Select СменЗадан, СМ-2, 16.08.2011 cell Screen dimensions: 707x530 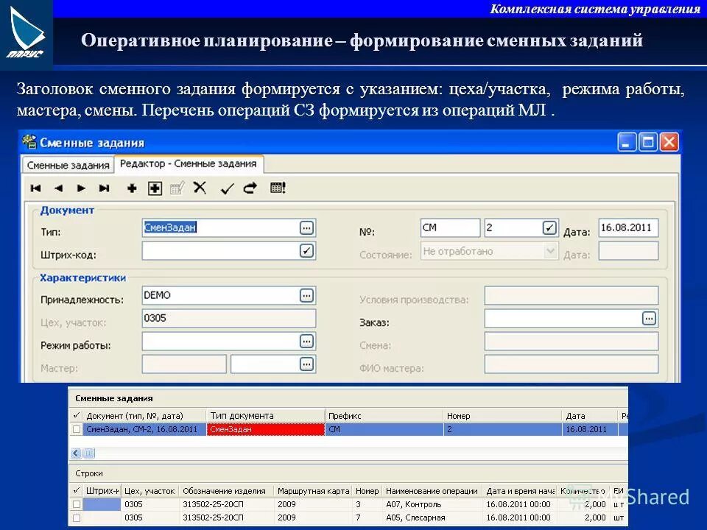pos(144,429)
